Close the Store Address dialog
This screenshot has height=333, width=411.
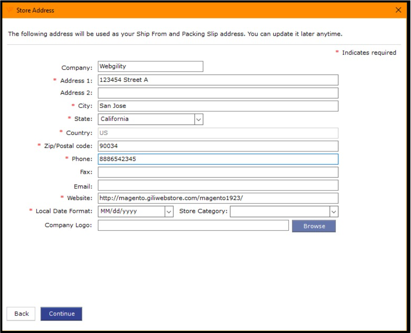pyautogui.click(x=398, y=10)
